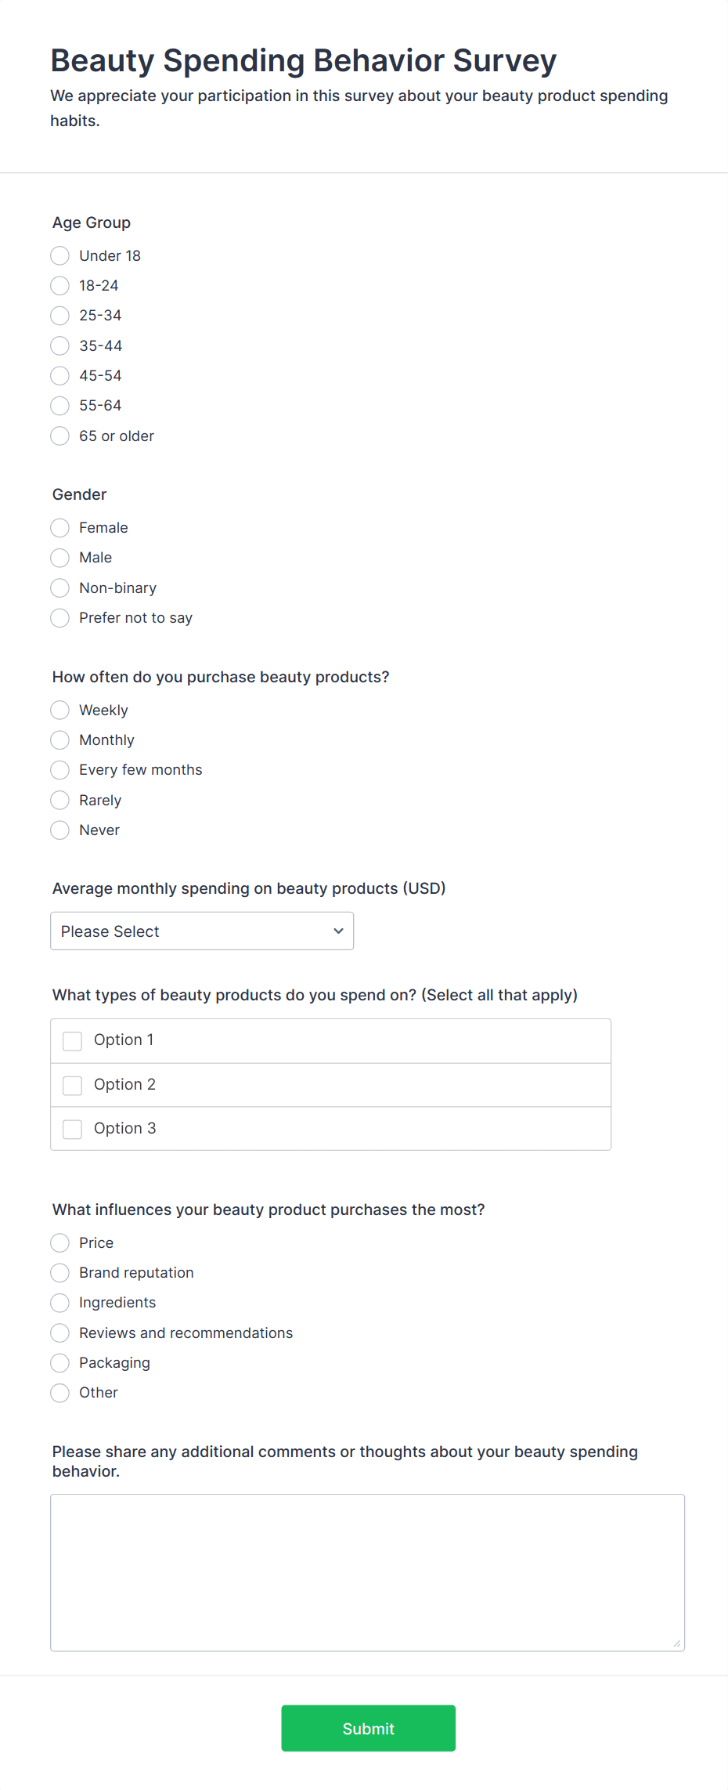
Task: Select the Under 18 age group
Action: [x=60, y=256]
